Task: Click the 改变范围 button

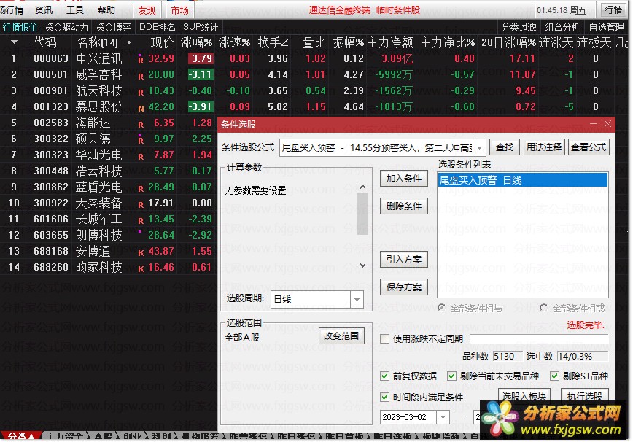Action: (341, 336)
